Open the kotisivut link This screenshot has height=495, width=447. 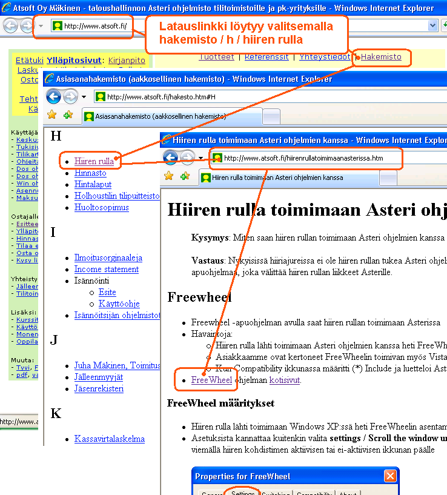pos(285,380)
